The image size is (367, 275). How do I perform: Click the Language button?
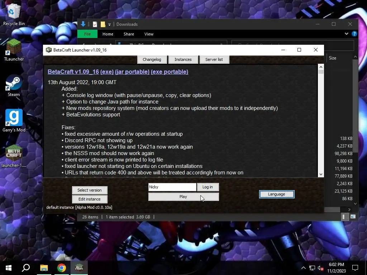277,194
